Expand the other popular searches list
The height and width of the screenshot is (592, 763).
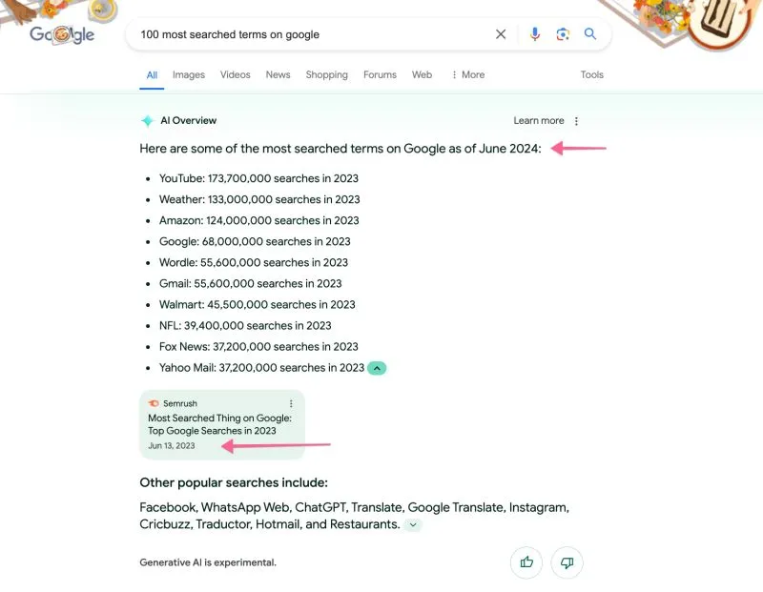[x=413, y=524]
